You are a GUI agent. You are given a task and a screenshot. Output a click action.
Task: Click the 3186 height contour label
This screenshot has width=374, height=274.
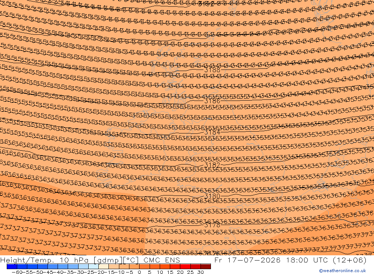(212, 101)
